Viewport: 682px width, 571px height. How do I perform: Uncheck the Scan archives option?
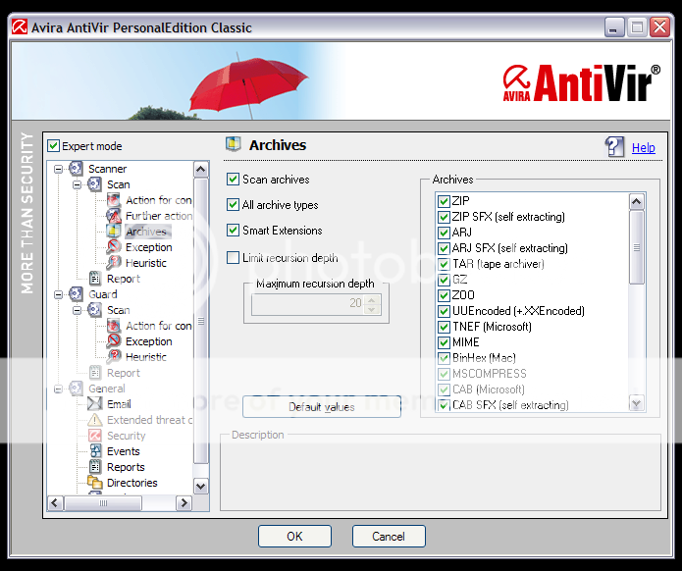(x=234, y=180)
